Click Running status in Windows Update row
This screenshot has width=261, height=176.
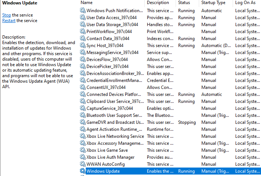tap(186, 171)
